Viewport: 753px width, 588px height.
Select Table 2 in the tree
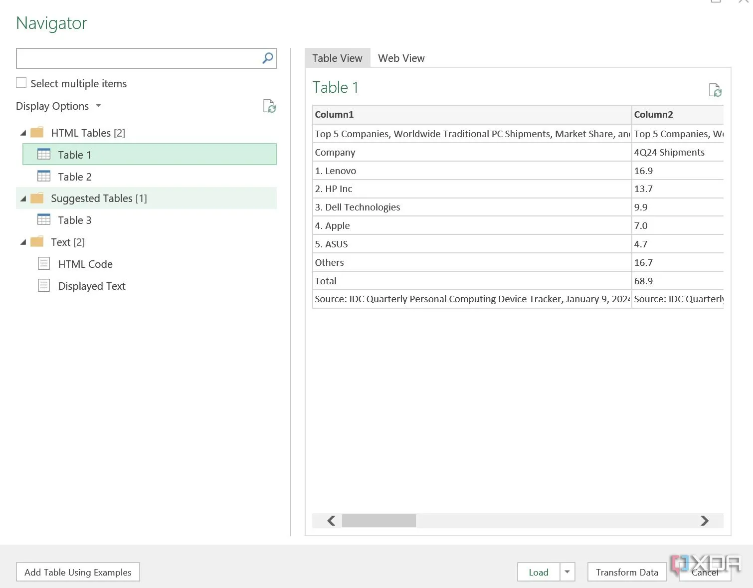[x=150, y=176]
